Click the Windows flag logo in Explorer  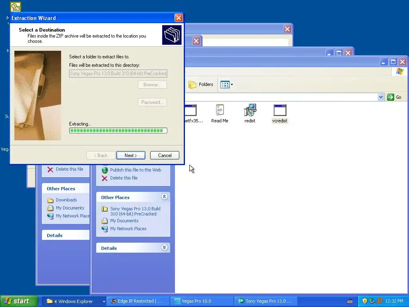(399, 71)
